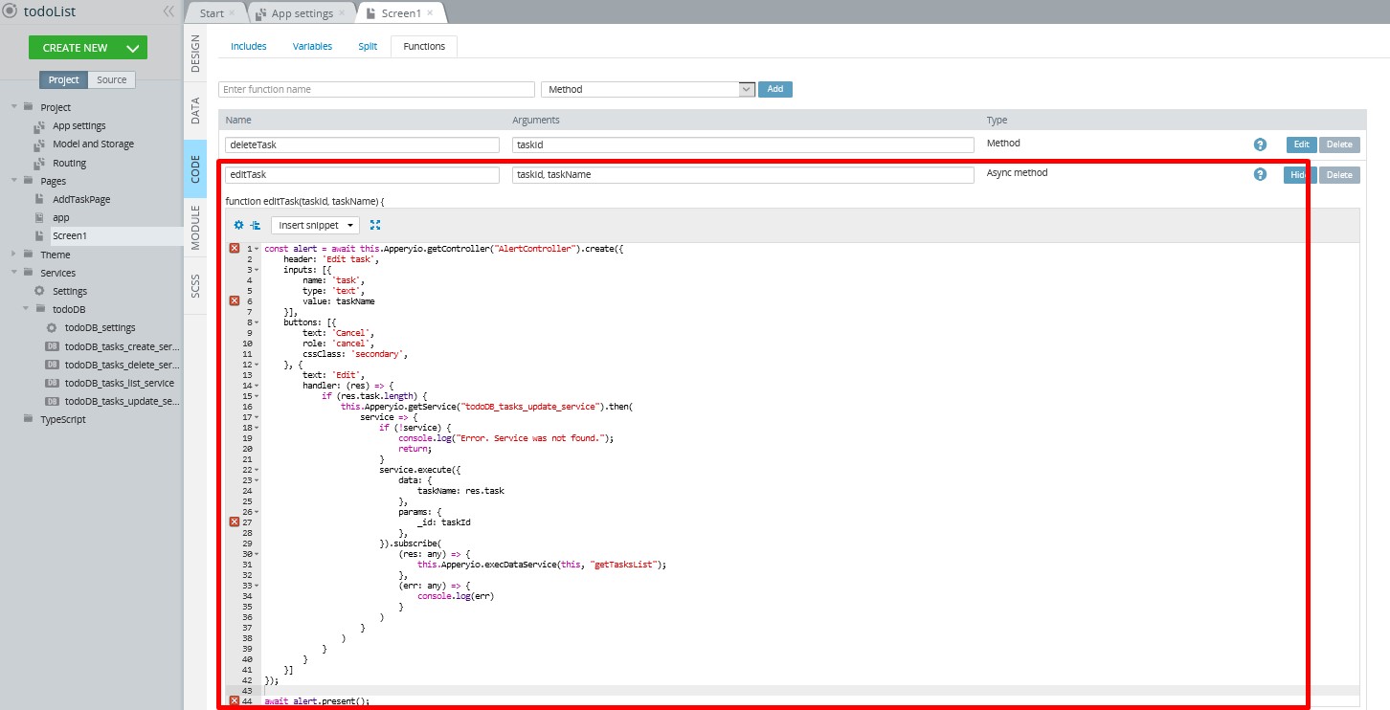Viewport: 1390px width, 710px height.
Task: Collapse the todoDB folder in tree
Action: pos(25,309)
